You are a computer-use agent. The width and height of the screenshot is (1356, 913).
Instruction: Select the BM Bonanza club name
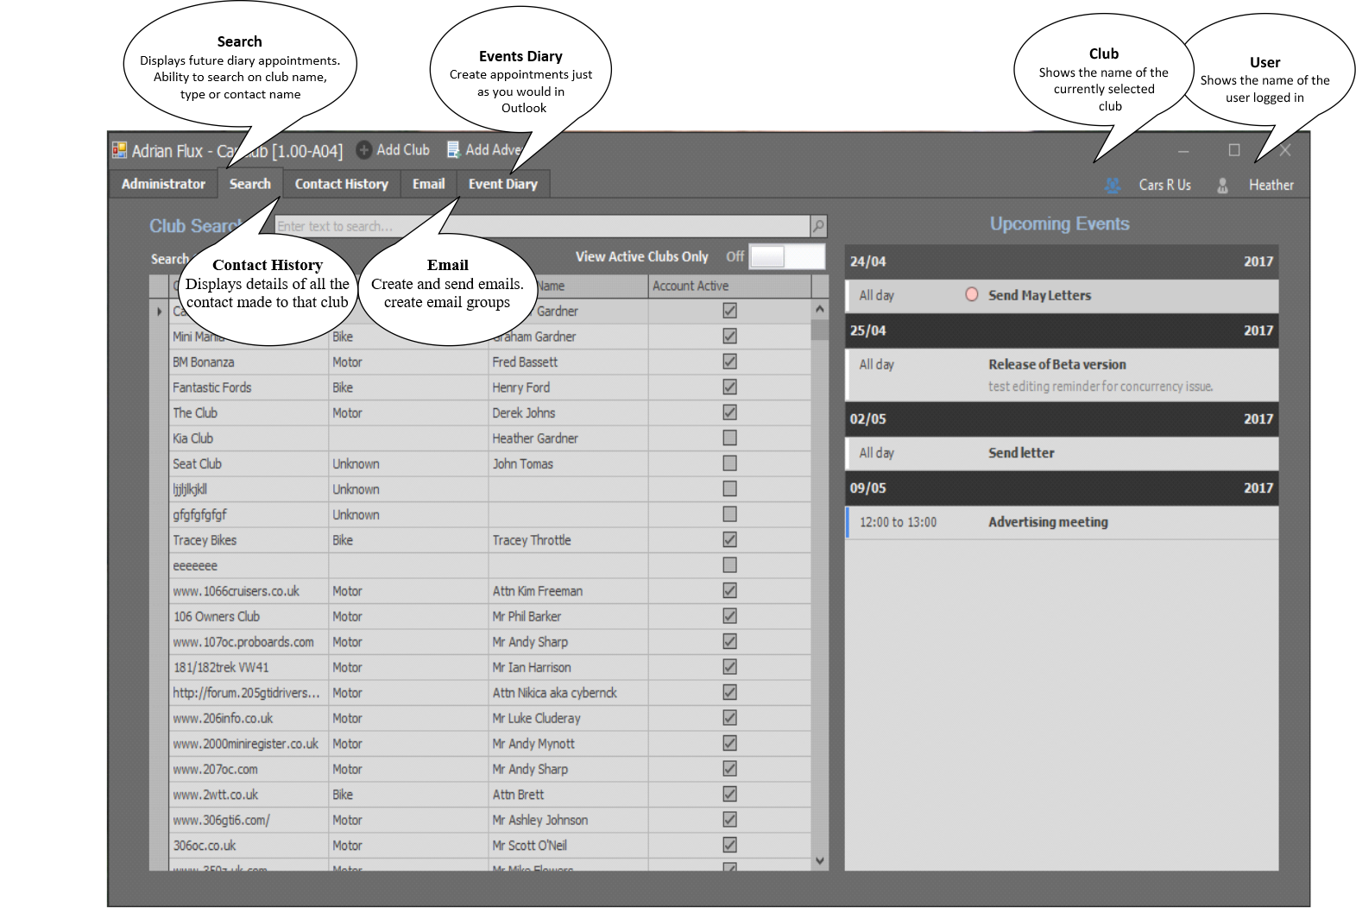(204, 362)
